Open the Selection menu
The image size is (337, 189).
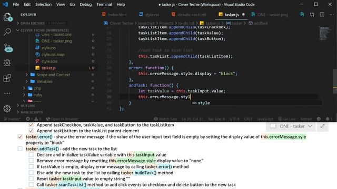(x=43, y=4)
